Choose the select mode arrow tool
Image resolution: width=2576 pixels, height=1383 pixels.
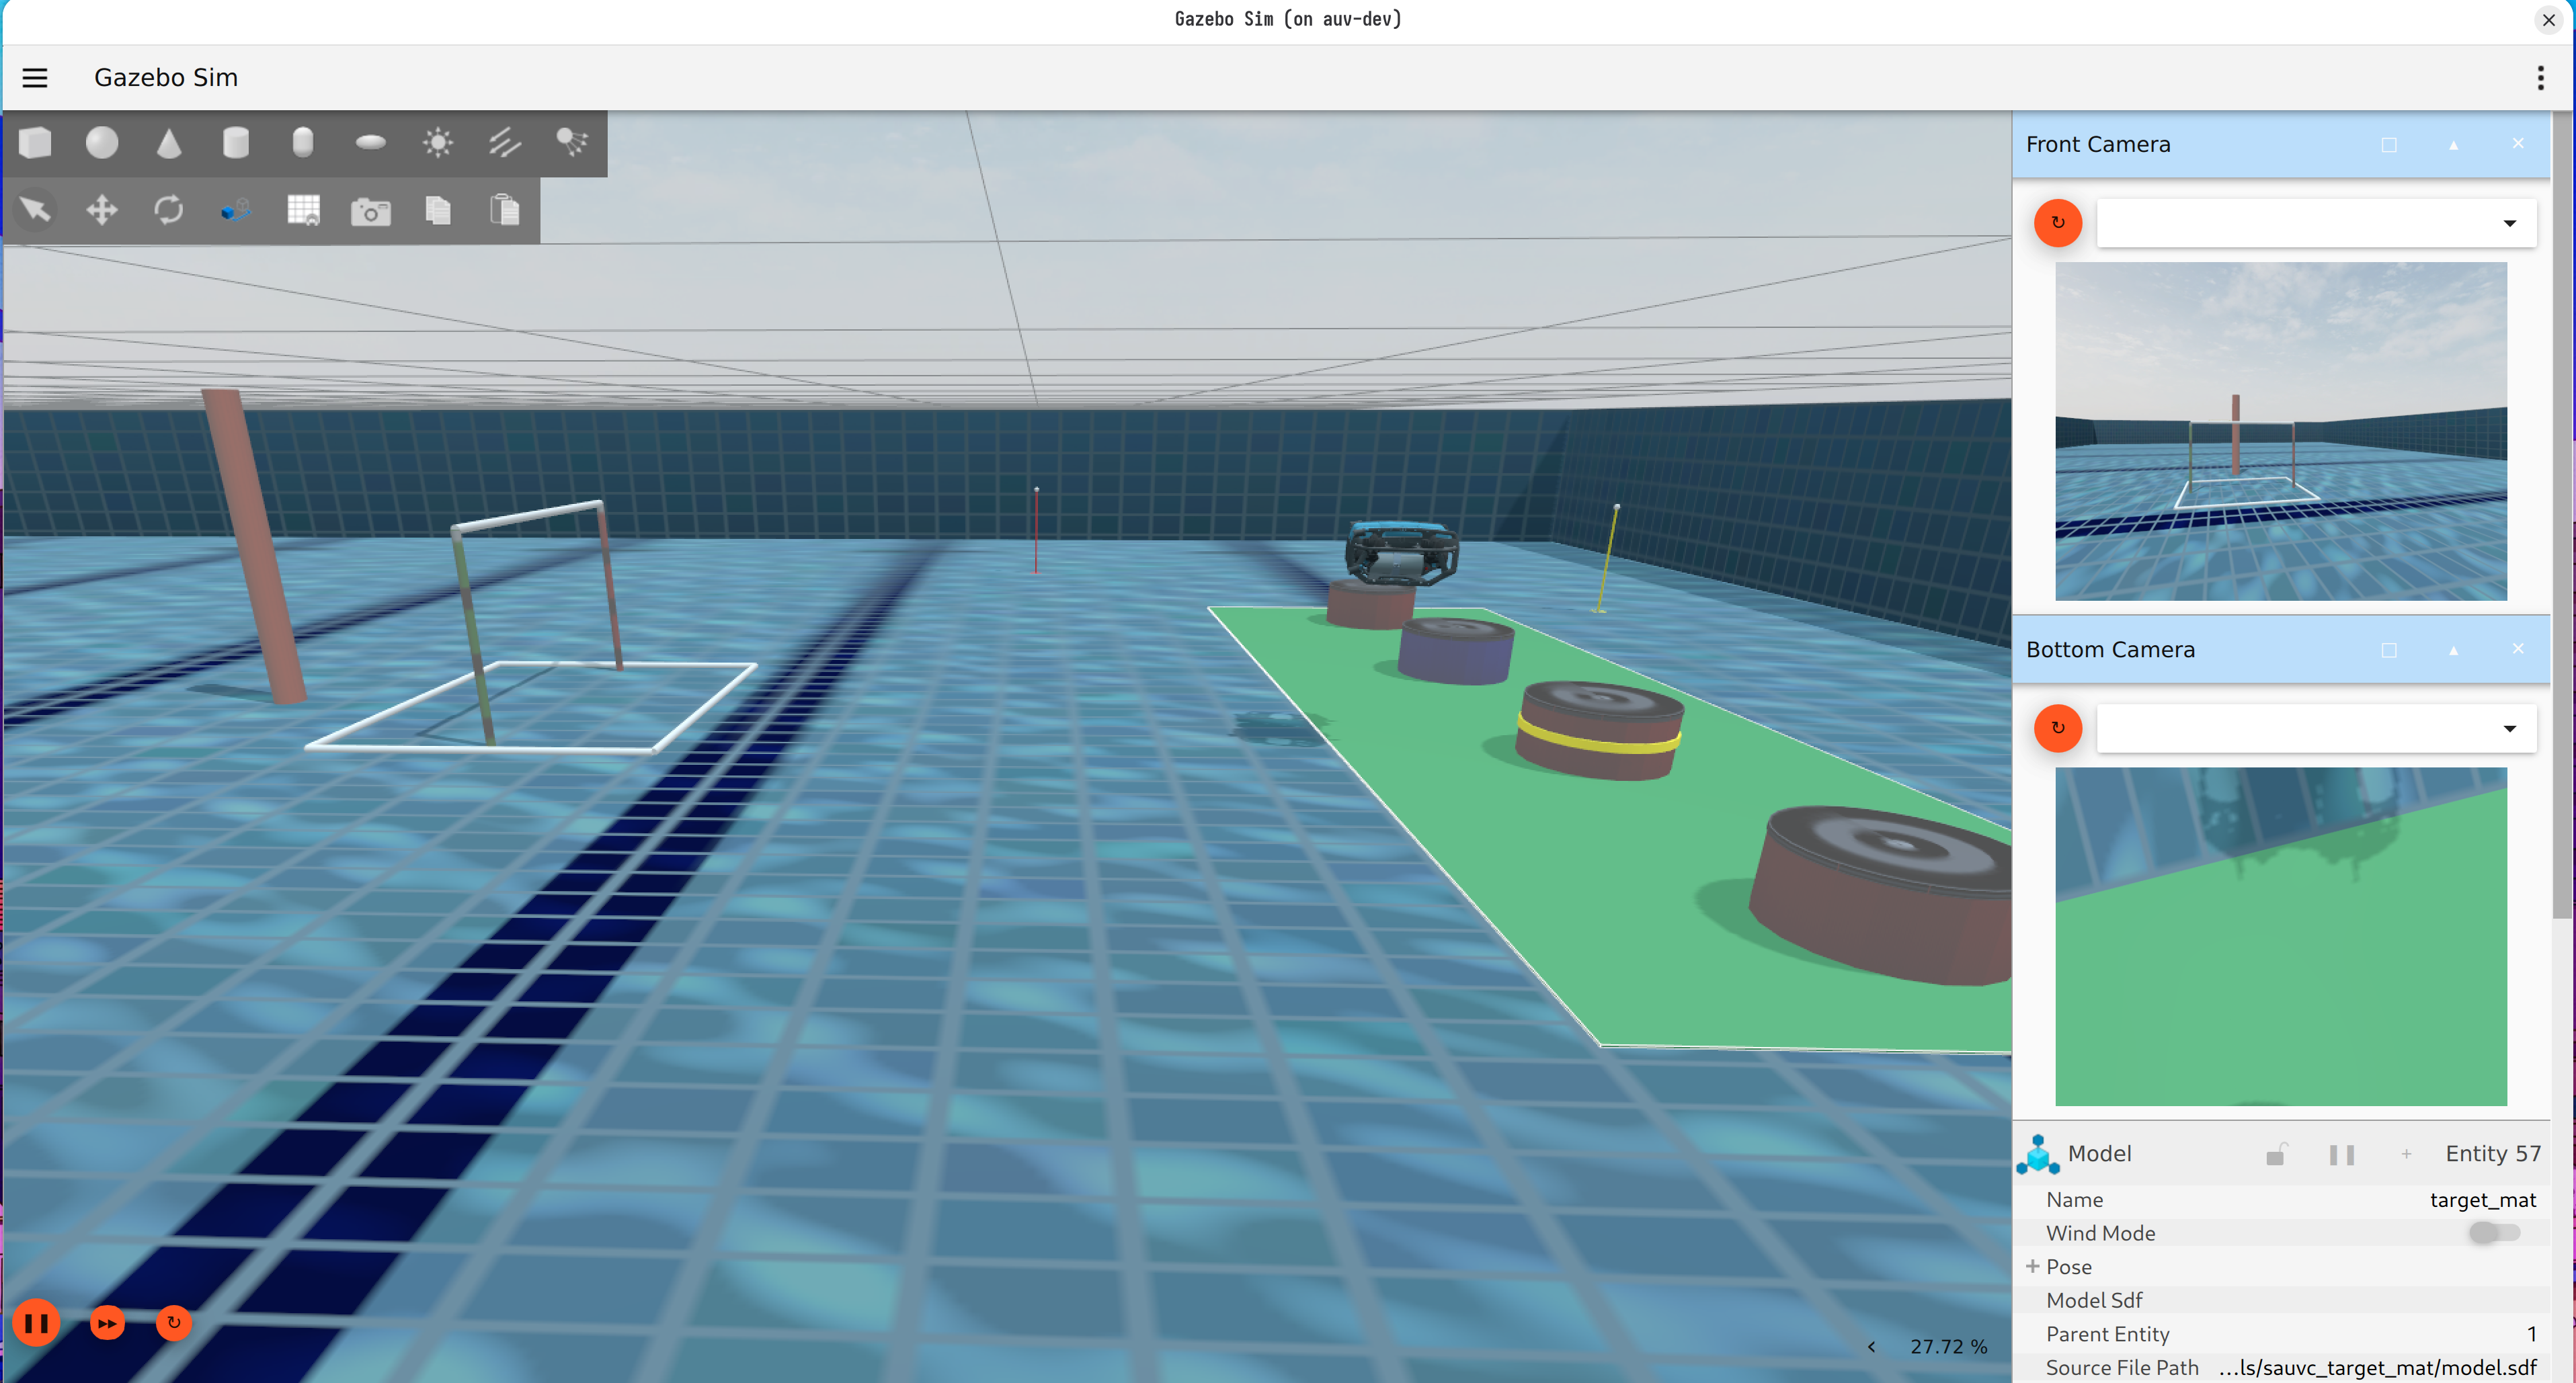click(35, 210)
